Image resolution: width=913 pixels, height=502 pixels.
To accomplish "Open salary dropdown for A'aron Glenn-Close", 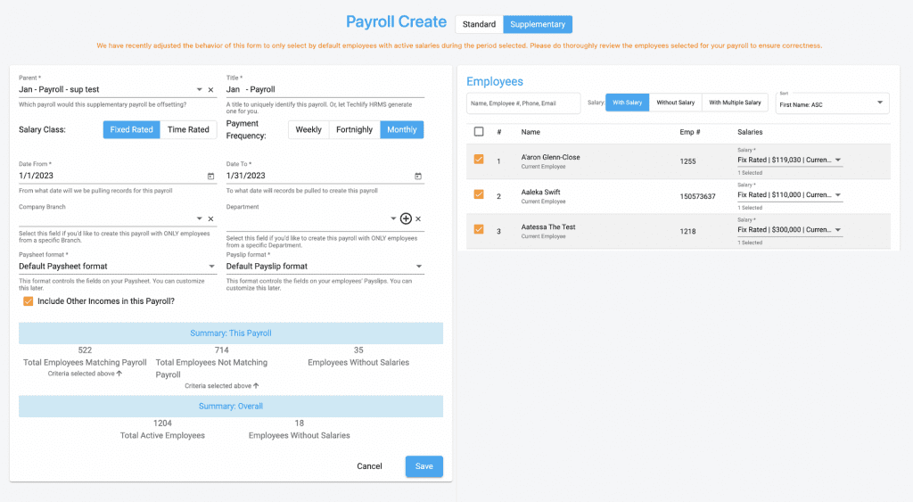I will point(790,160).
